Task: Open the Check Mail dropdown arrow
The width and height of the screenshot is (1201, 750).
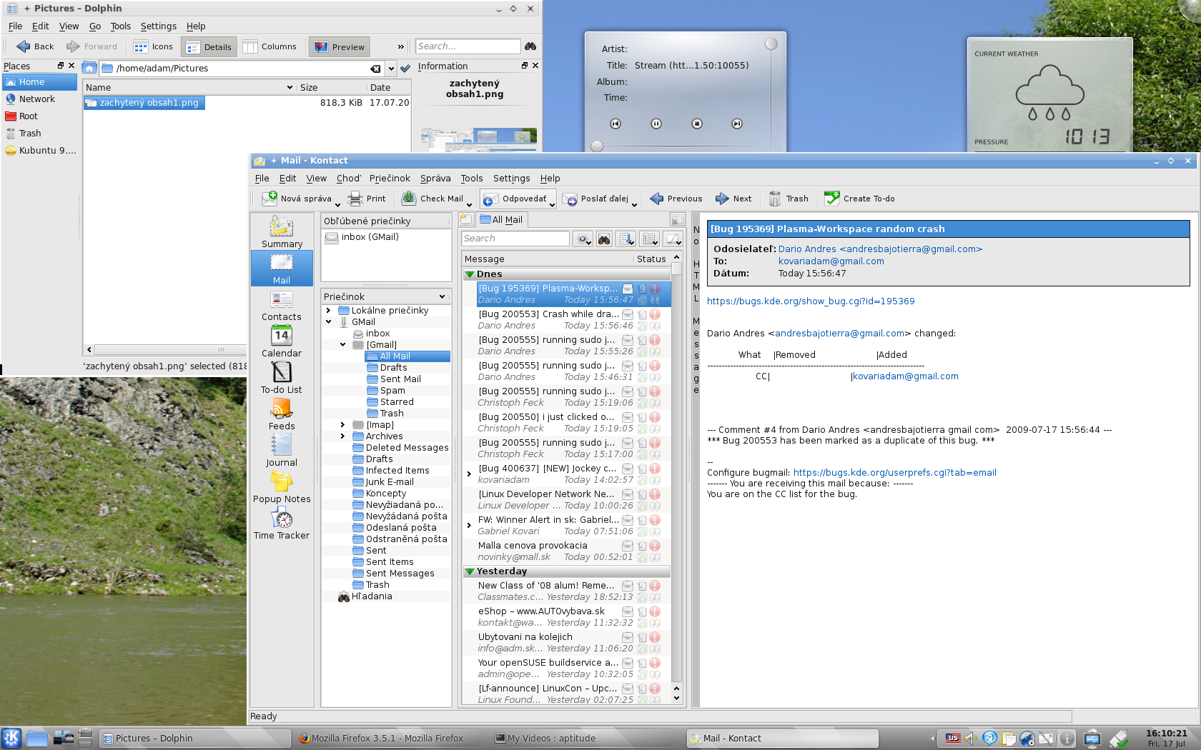Action: (x=469, y=204)
